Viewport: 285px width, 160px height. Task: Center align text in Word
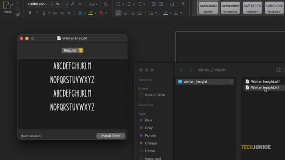pyautogui.click(x=126, y=13)
